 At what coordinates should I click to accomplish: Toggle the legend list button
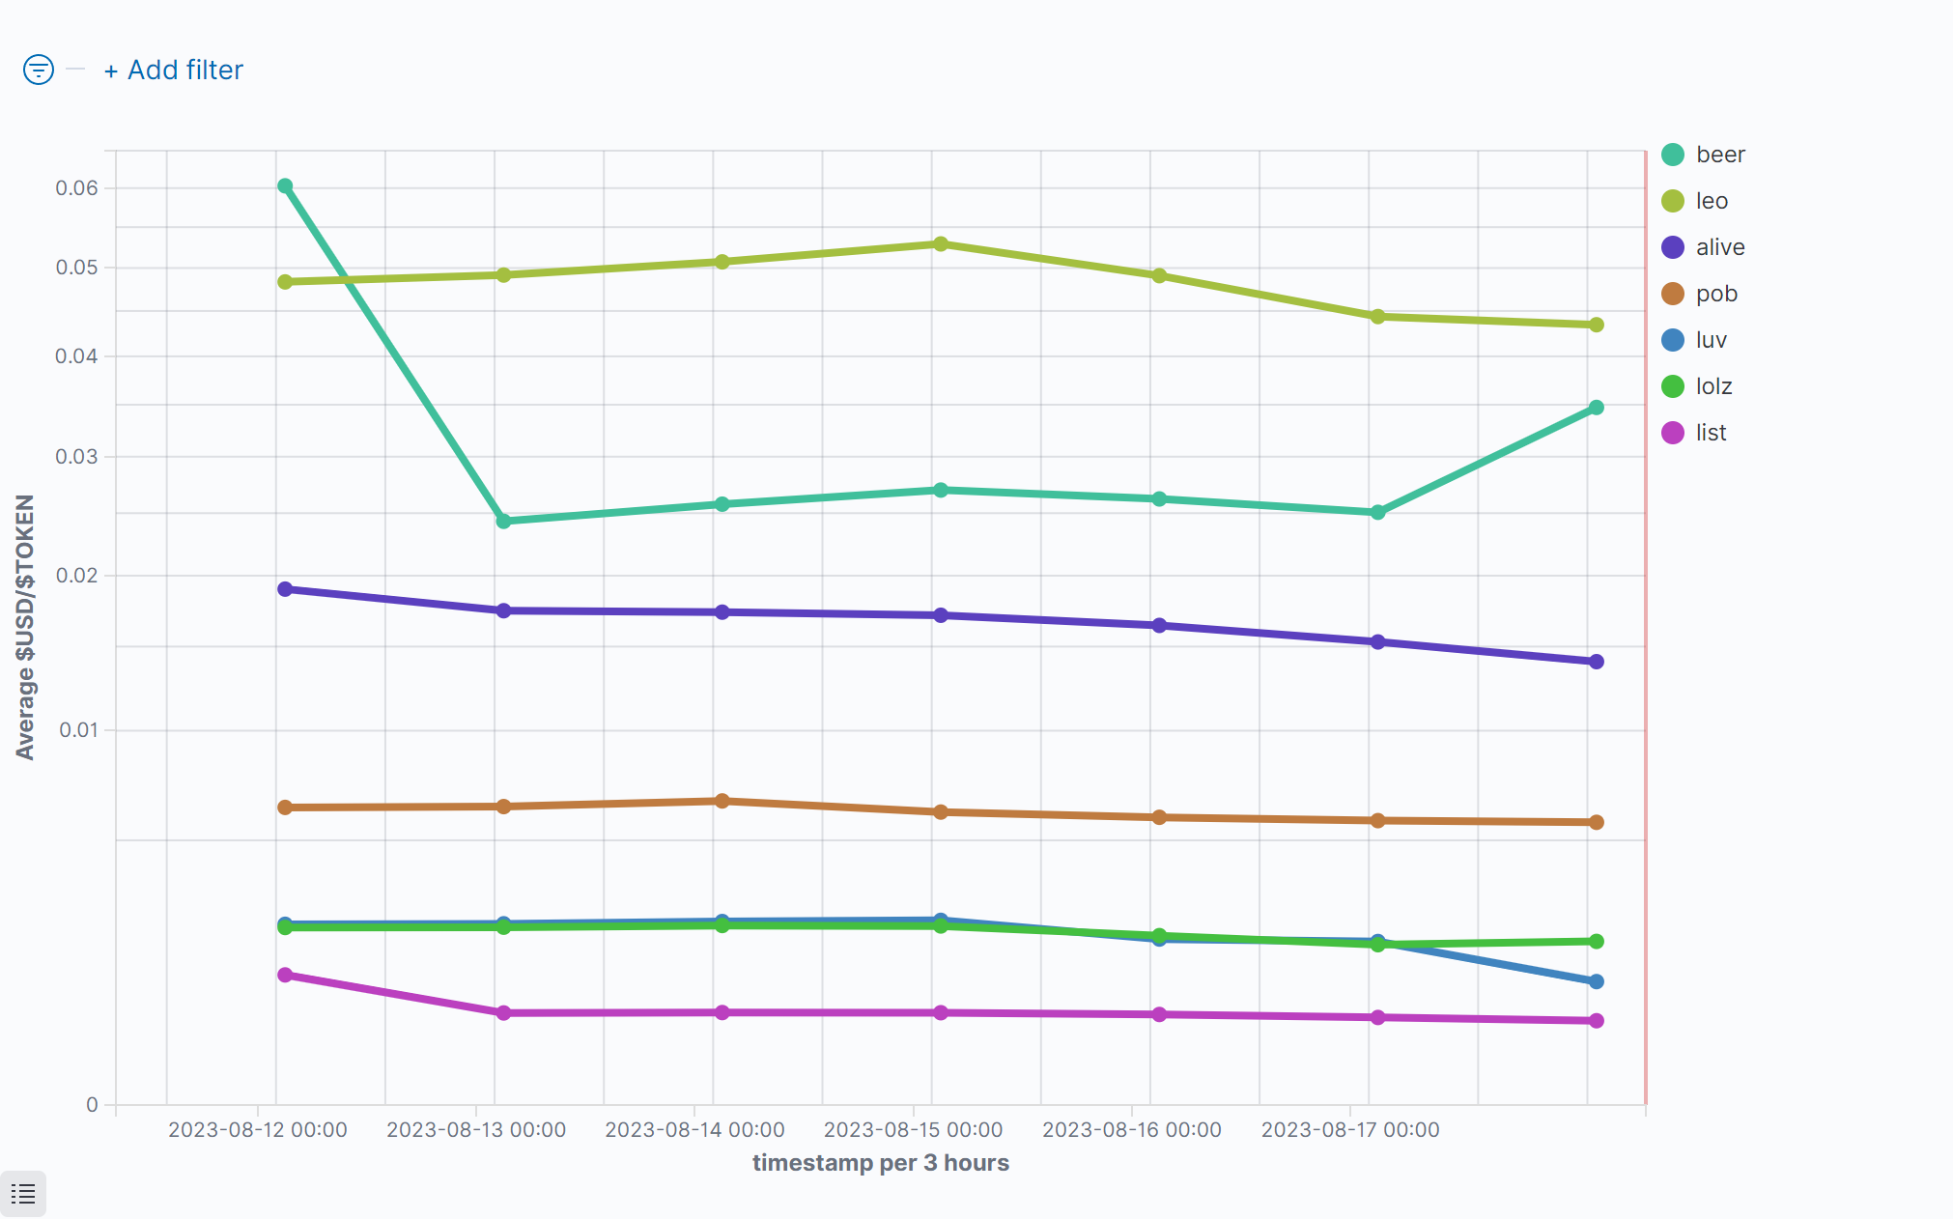(x=23, y=1194)
